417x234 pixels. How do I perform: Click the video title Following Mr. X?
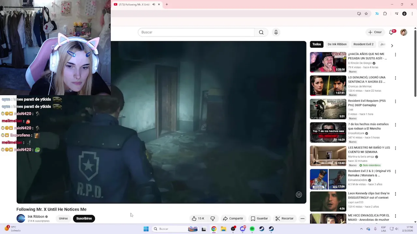(x=51, y=209)
